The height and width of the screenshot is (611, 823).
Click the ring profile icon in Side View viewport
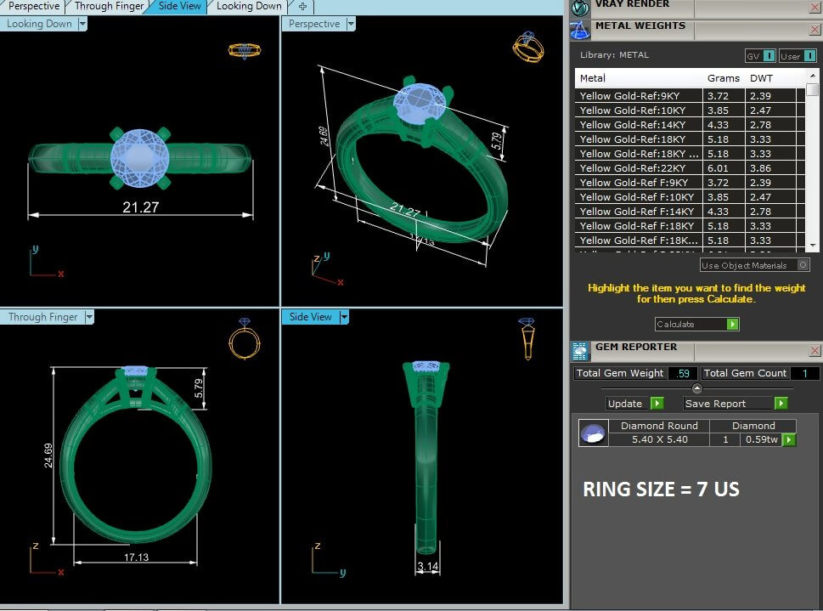[527, 337]
